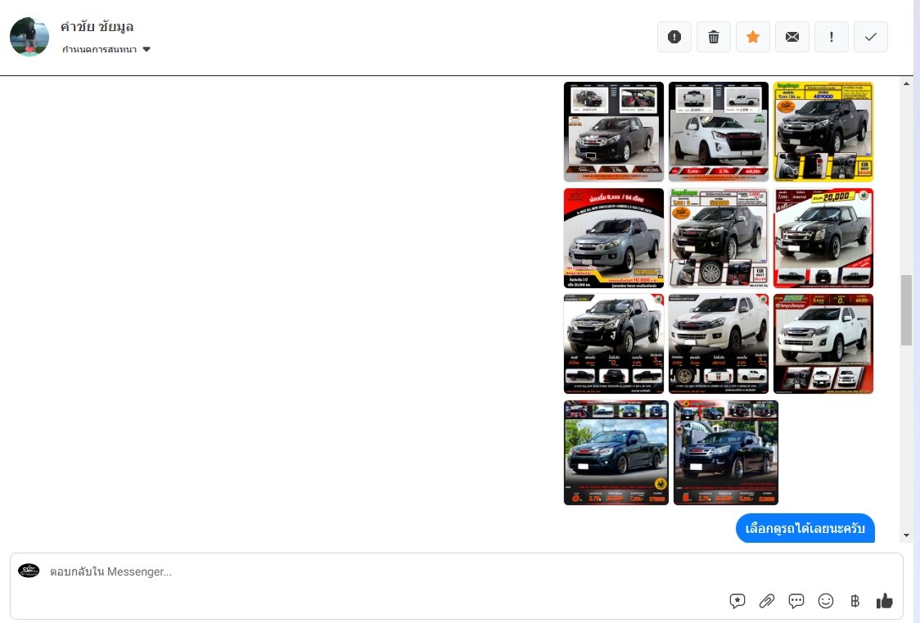This screenshot has width=920, height=623.
Task: Open emoji picker smiley icon
Action: (x=826, y=601)
